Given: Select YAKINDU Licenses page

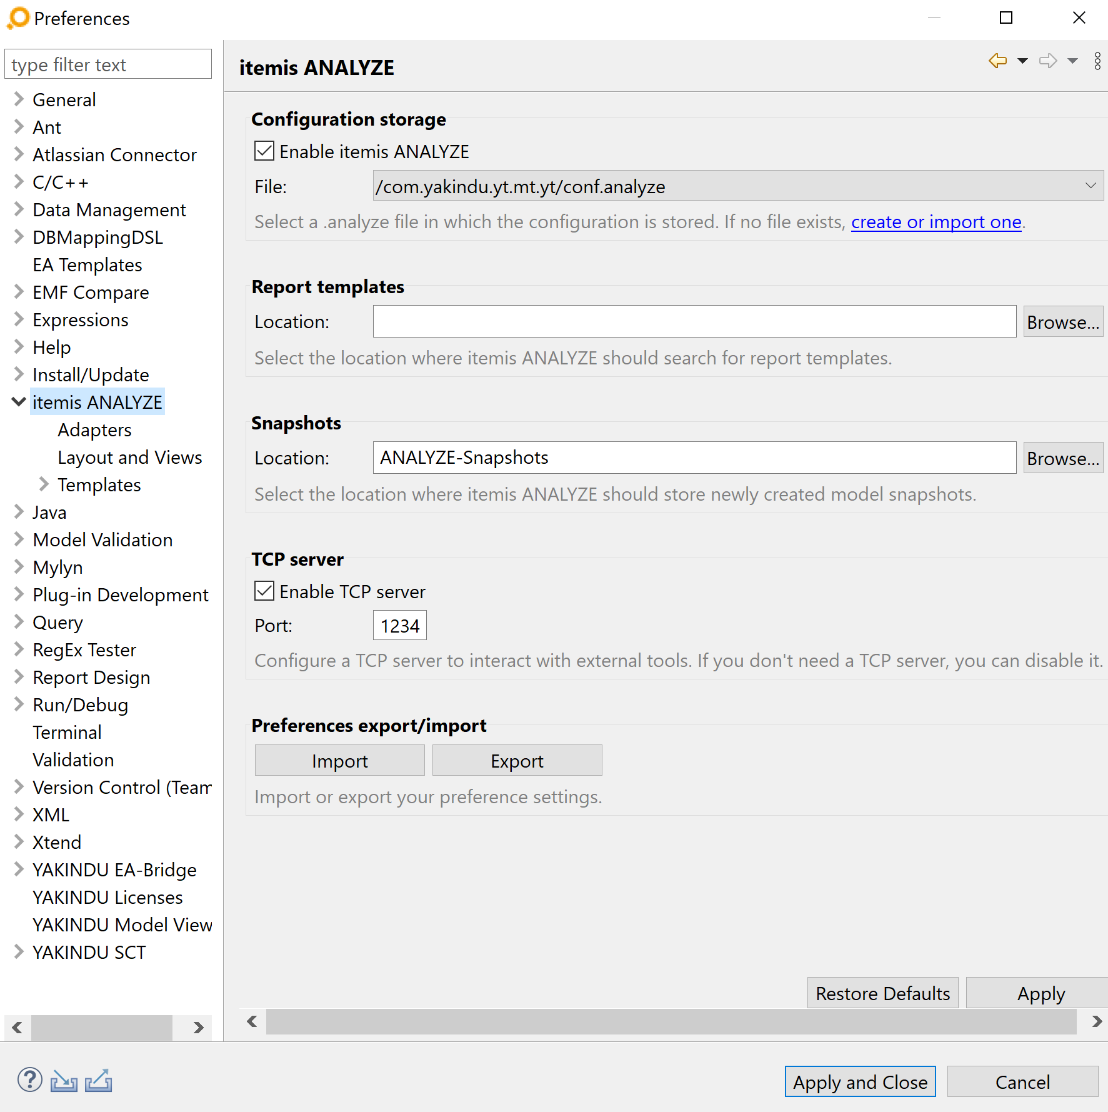Looking at the screenshot, I should coord(108,898).
